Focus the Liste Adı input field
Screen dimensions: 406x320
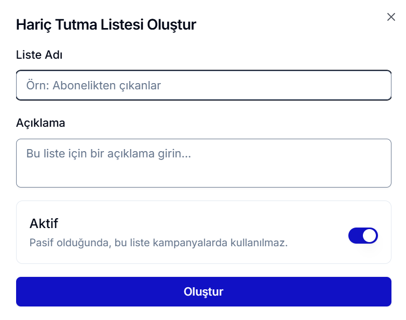204,85
